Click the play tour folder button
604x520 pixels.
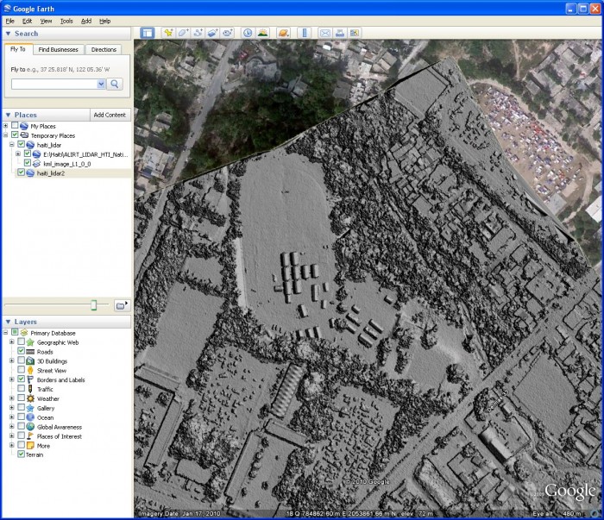point(122,305)
